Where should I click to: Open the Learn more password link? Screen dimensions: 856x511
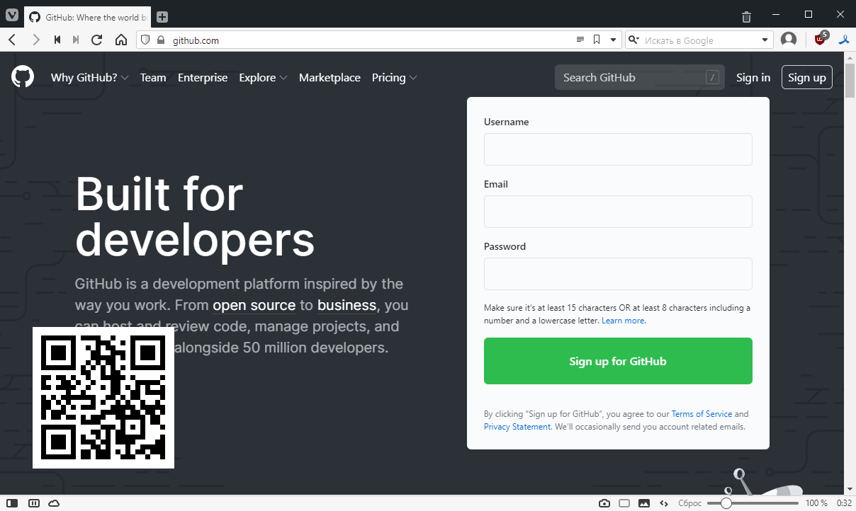click(624, 321)
